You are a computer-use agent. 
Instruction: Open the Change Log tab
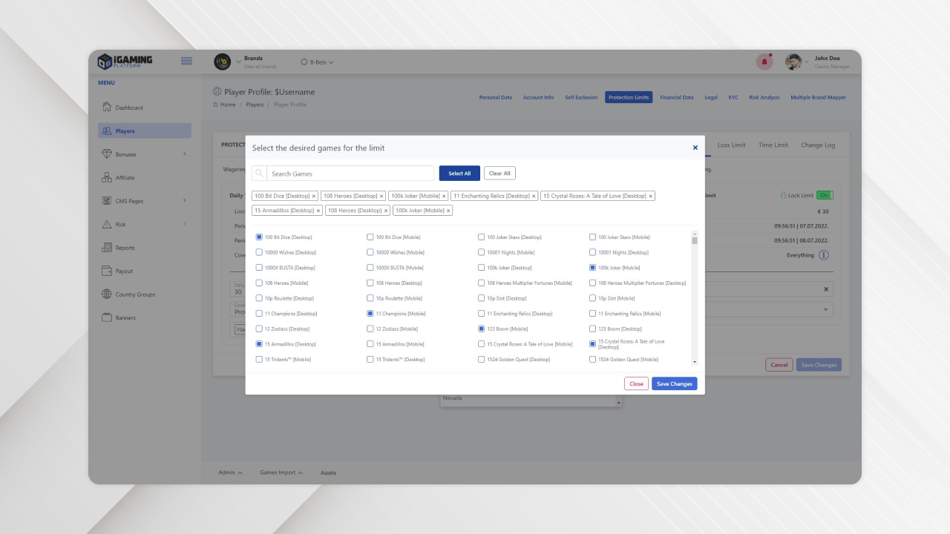818,145
